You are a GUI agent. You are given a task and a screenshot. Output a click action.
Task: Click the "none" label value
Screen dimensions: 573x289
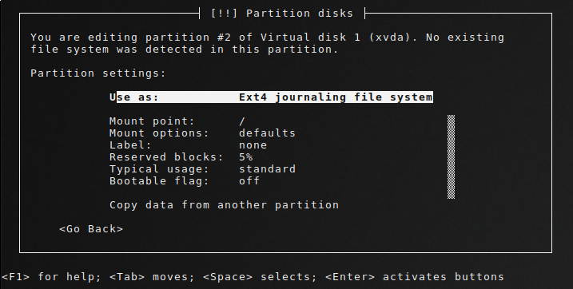253,145
